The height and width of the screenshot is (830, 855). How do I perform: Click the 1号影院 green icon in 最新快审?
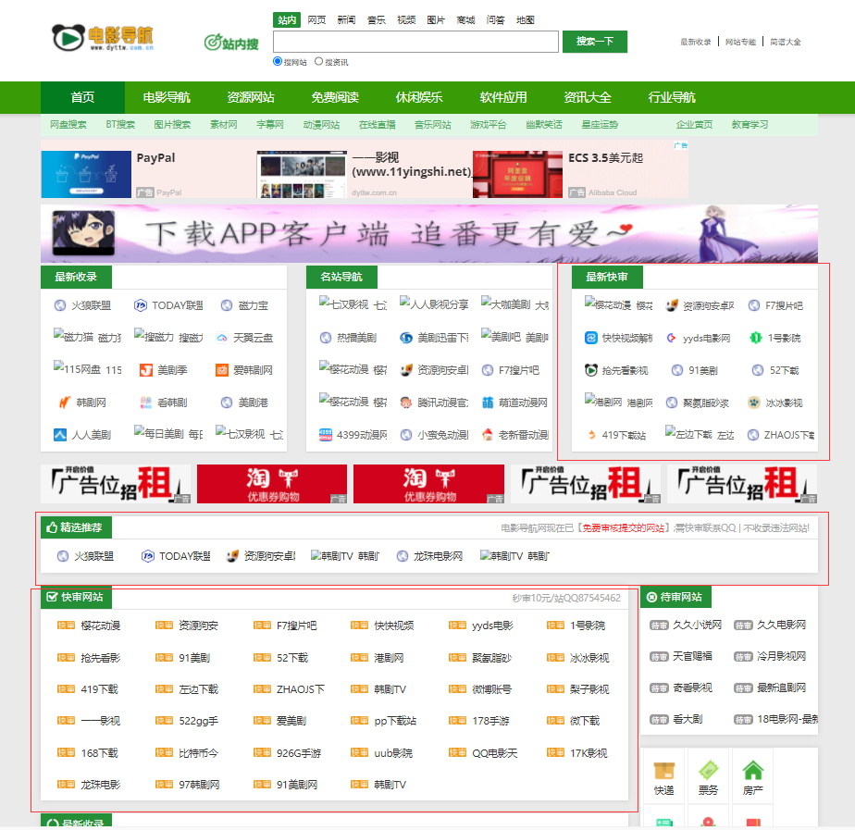click(x=755, y=338)
